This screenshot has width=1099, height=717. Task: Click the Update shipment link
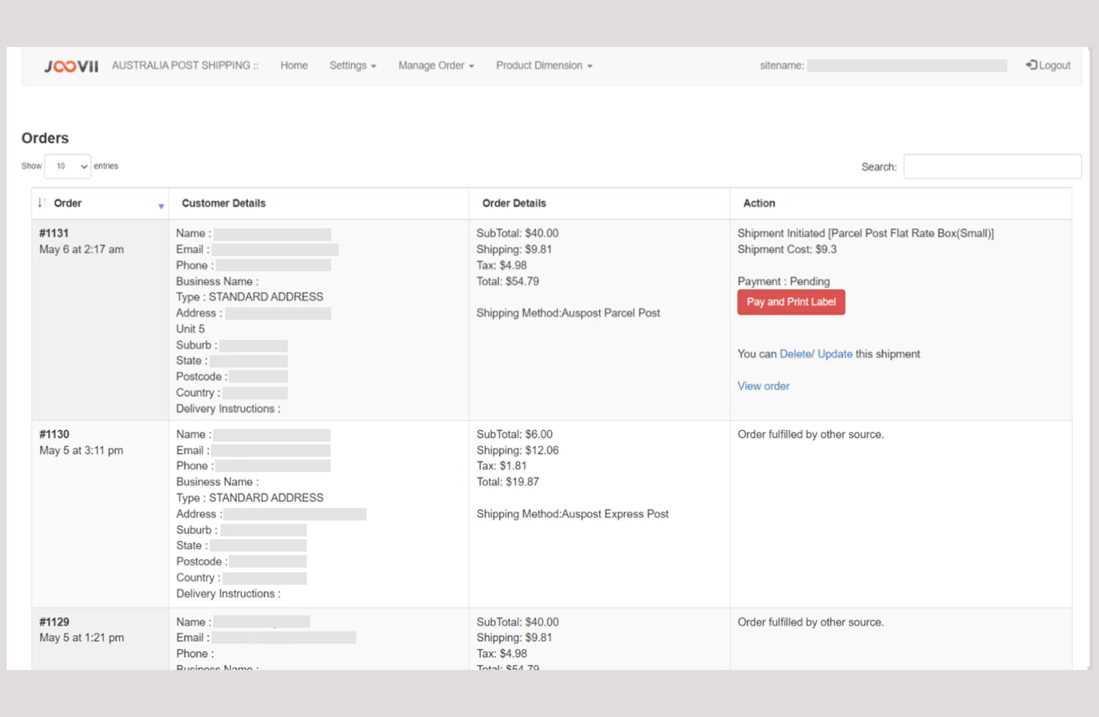[835, 354]
